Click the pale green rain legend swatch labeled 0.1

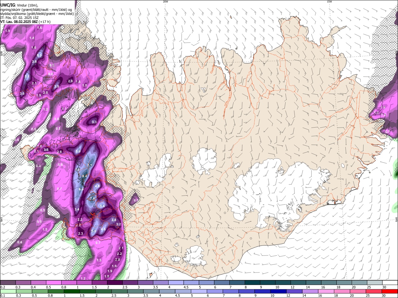click(x=8, y=291)
